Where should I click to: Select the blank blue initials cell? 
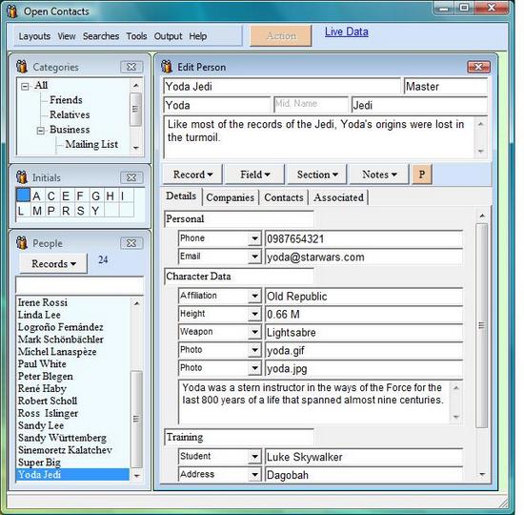tap(24, 196)
